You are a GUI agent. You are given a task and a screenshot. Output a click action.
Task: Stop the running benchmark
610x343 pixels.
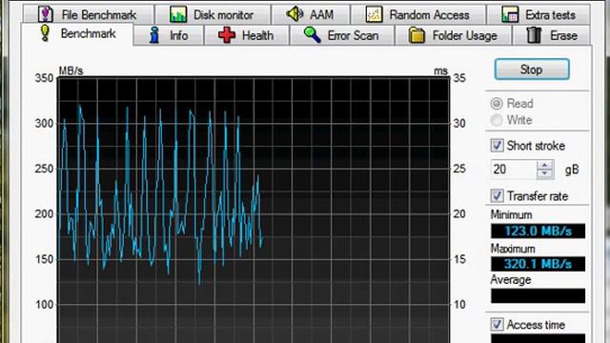click(532, 70)
